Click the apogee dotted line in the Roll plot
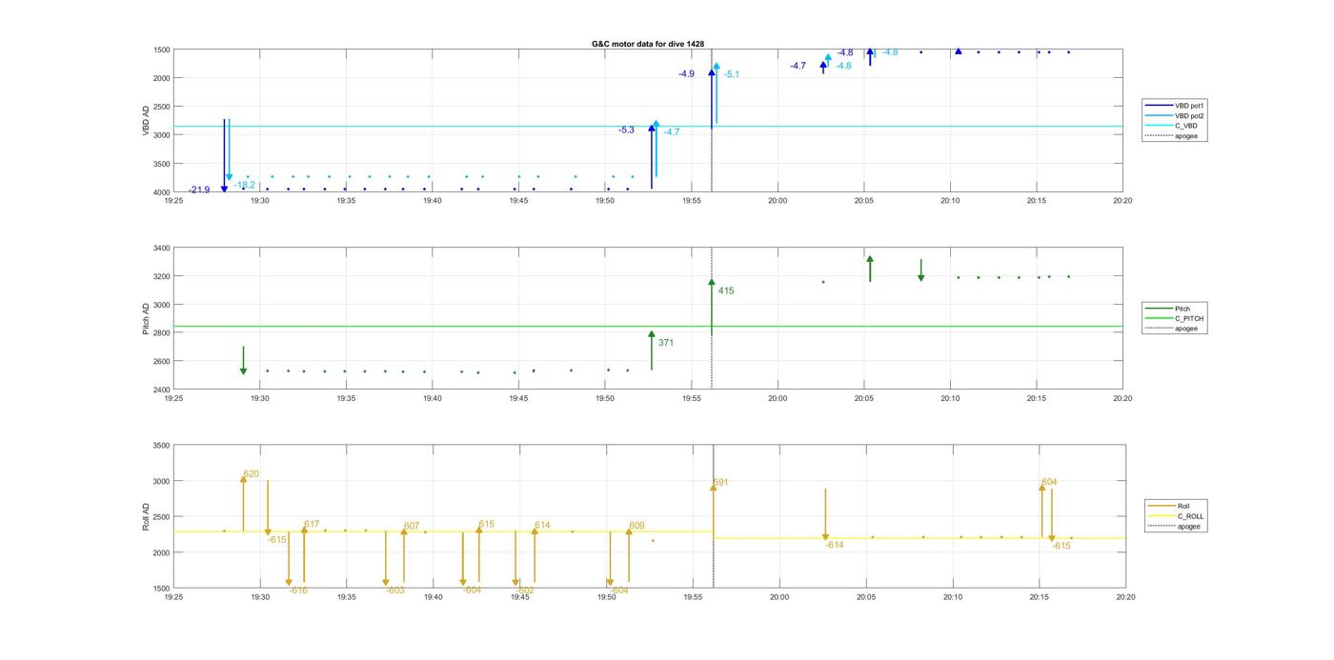 pos(714,516)
